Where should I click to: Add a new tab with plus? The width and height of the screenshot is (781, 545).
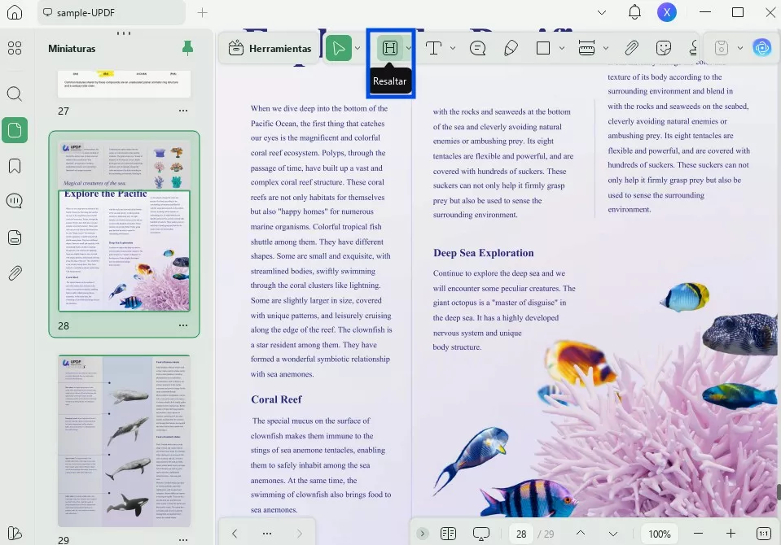tap(202, 12)
